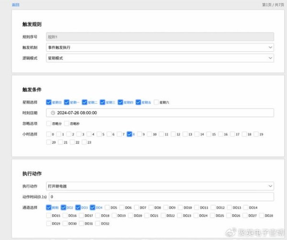Check the 星期六 checkbox

pyautogui.click(x=156, y=102)
